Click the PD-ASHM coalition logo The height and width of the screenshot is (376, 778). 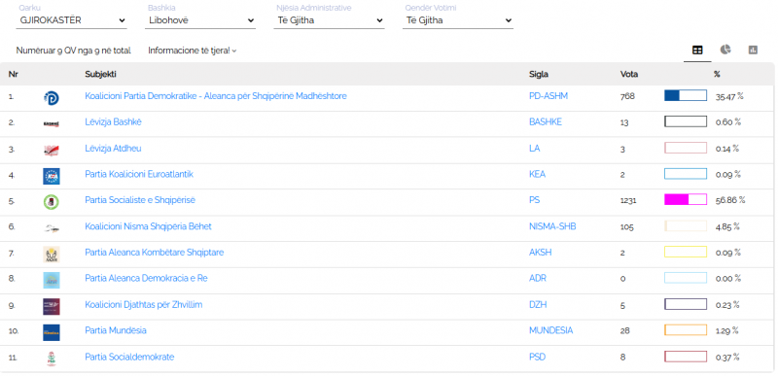52,98
